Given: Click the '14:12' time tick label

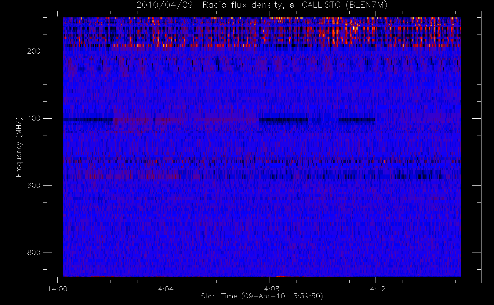Looking at the screenshot, I should pos(376,289).
